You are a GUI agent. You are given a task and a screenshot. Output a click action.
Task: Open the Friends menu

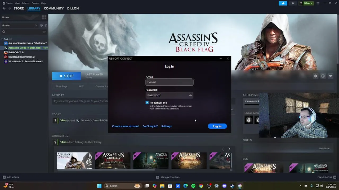[x=26, y=3]
